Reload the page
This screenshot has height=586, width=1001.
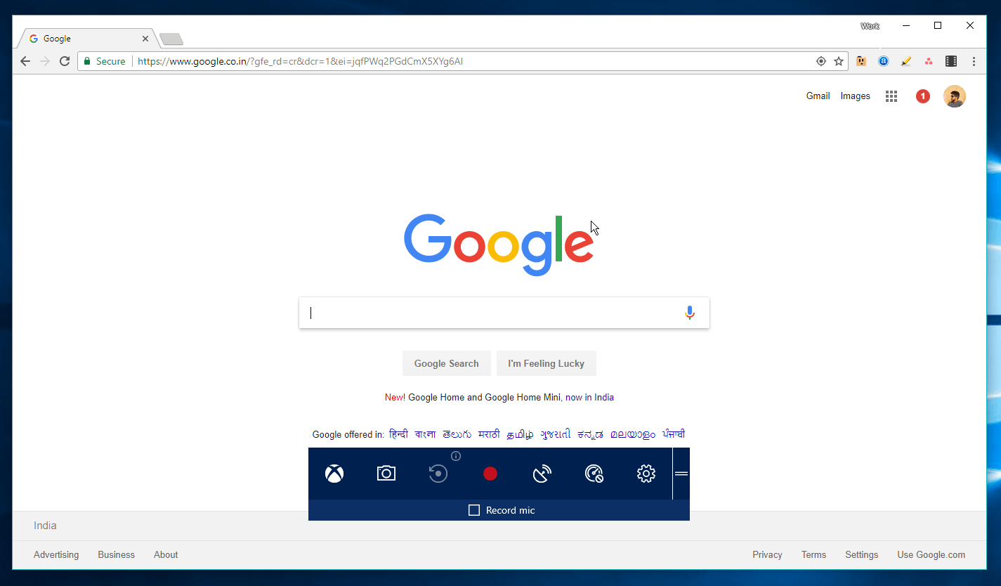64,61
